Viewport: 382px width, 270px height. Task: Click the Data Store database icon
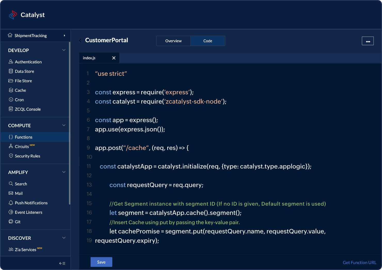click(11, 71)
